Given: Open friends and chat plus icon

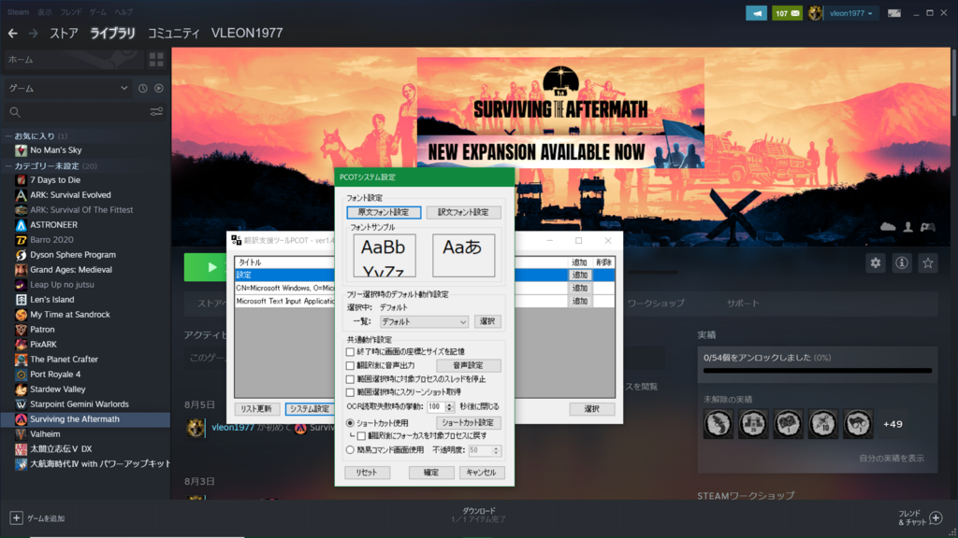Looking at the screenshot, I should click(x=936, y=517).
